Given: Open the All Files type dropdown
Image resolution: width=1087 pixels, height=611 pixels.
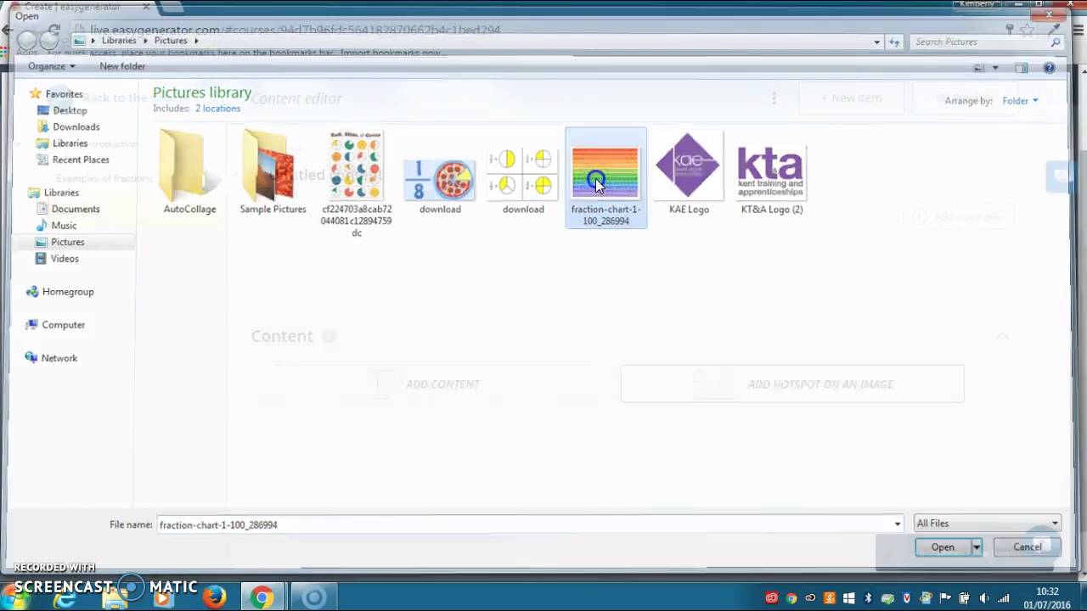Looking at the screenshot, I should click(988, 524).
